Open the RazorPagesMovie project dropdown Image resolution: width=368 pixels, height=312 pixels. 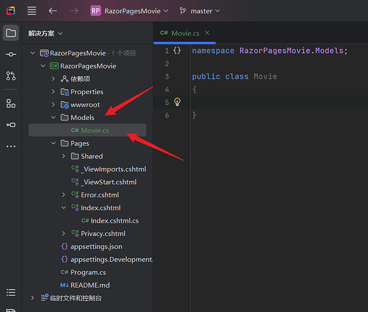pos(129,11)
